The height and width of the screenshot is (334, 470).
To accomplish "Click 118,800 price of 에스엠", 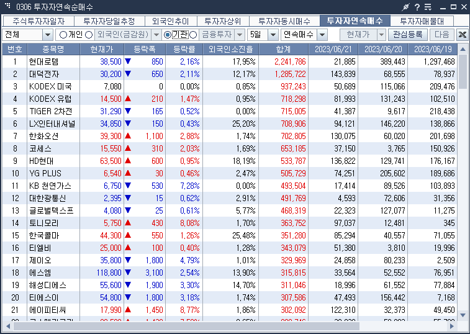I will tap(109, 273).
